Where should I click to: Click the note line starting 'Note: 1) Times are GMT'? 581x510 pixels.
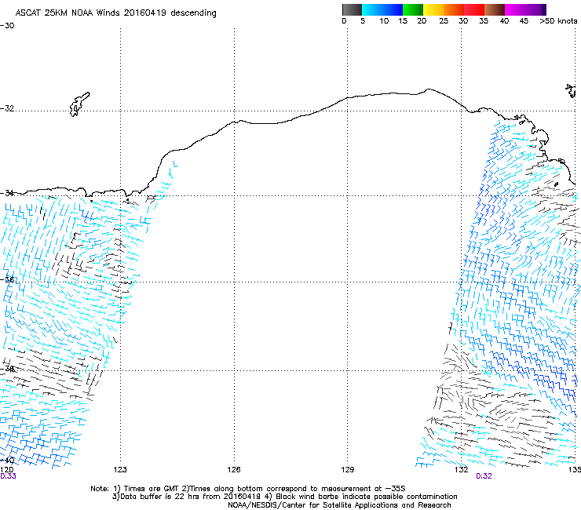(x=248, y=489)
